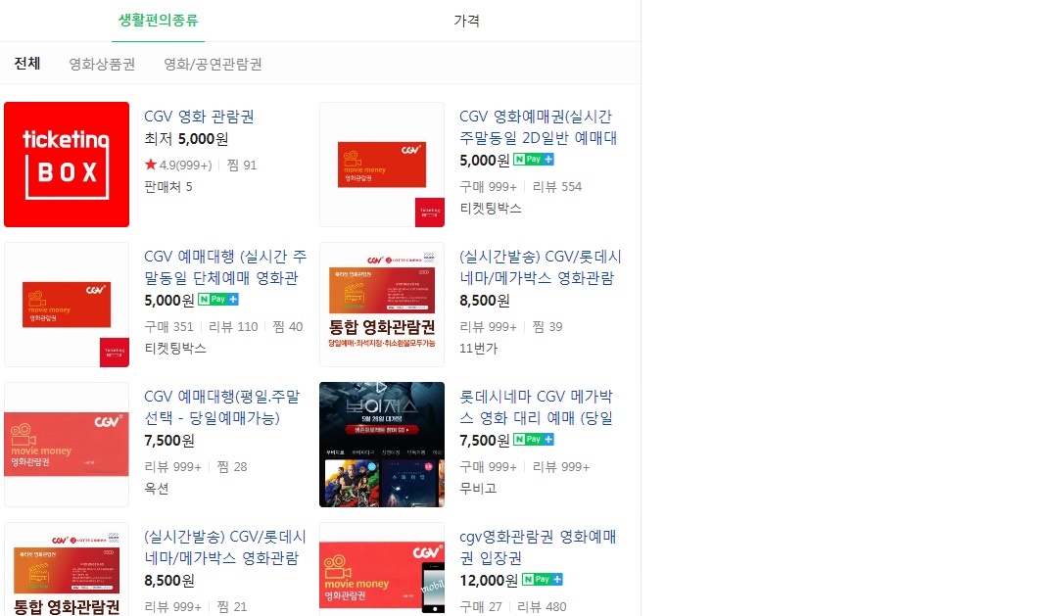Click 구매 27 purchase count
Screen dimensions: 1045x616
click(481, 606)
